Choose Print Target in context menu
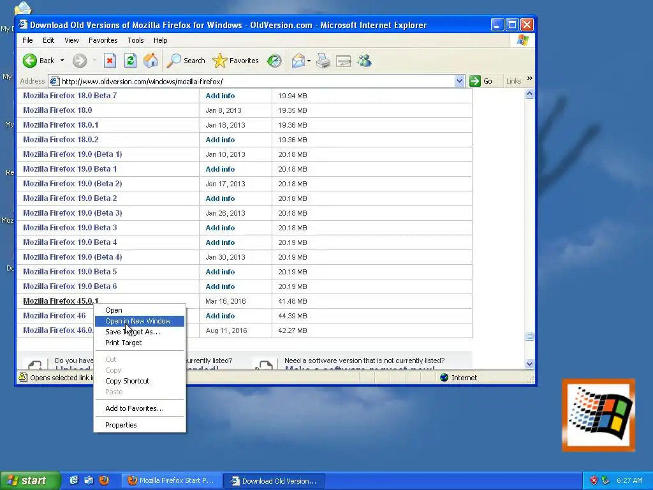Image resolution: width=653 pixels, height=490 pixels. point(140,343)
